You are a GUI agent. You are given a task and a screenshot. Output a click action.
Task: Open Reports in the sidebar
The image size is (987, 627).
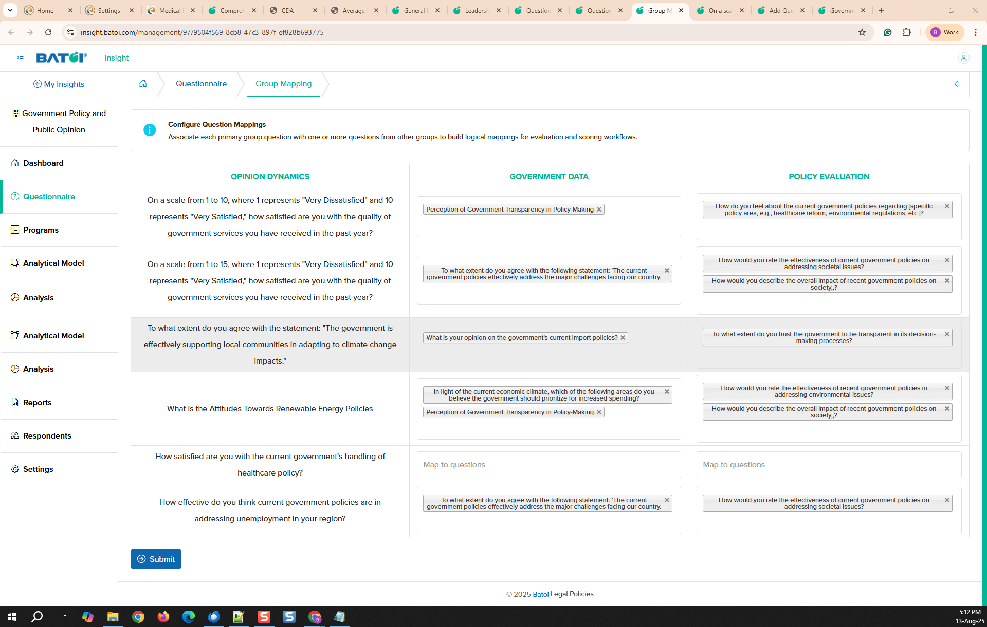tap(59, 403)
